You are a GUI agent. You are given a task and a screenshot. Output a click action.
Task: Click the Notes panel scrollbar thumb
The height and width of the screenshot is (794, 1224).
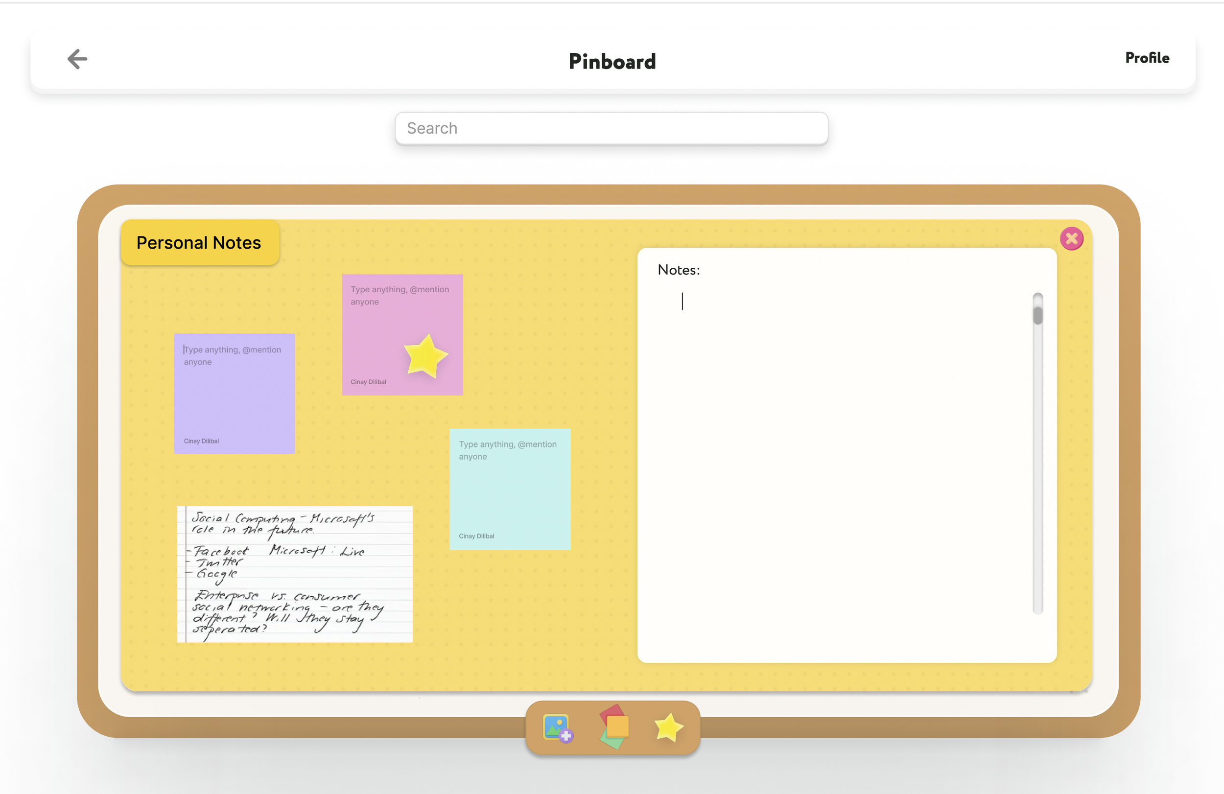(1037, 315)
